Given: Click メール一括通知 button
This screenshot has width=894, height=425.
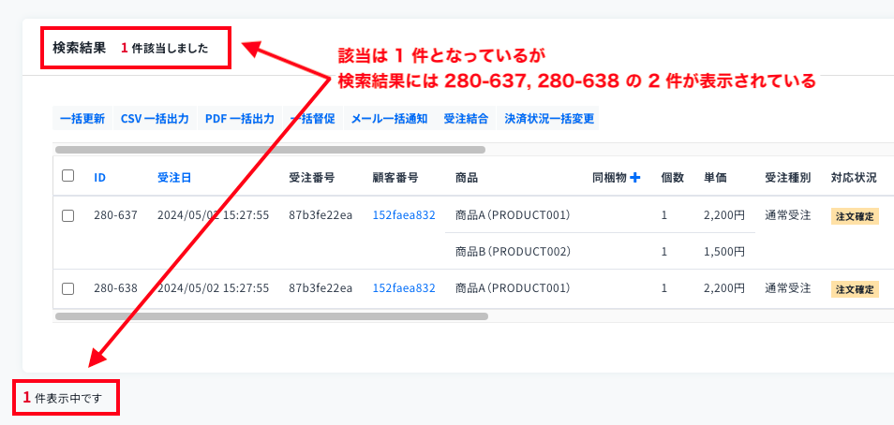Looking at the screenshot, I should 389,119.
